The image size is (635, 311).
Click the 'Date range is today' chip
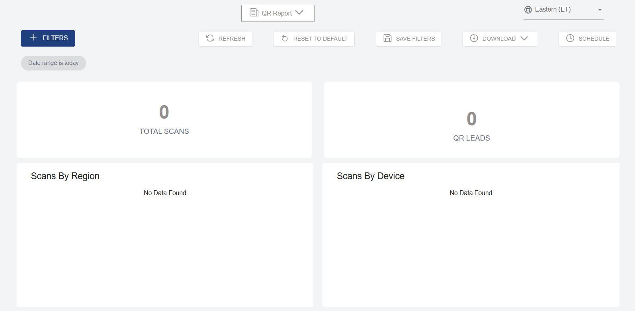click(53, 63)
